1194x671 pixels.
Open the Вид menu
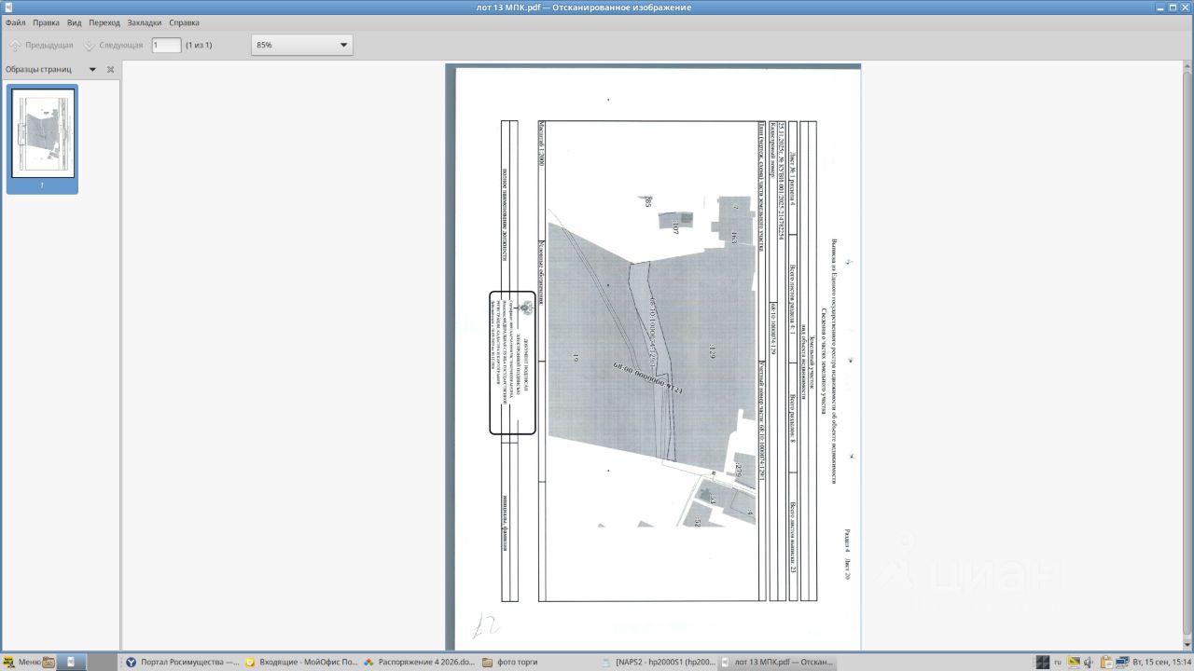(74, 22)
